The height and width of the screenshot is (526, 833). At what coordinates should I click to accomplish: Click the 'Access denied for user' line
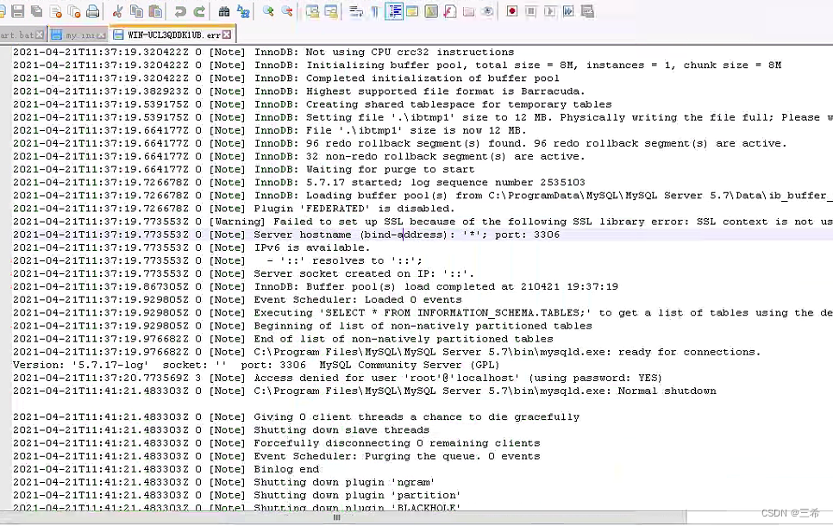click(x=337, y=379)
